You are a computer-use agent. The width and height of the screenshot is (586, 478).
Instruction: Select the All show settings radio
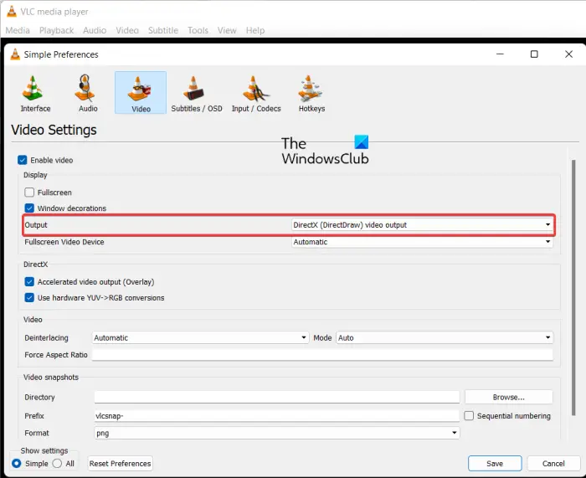pos(57,464)
